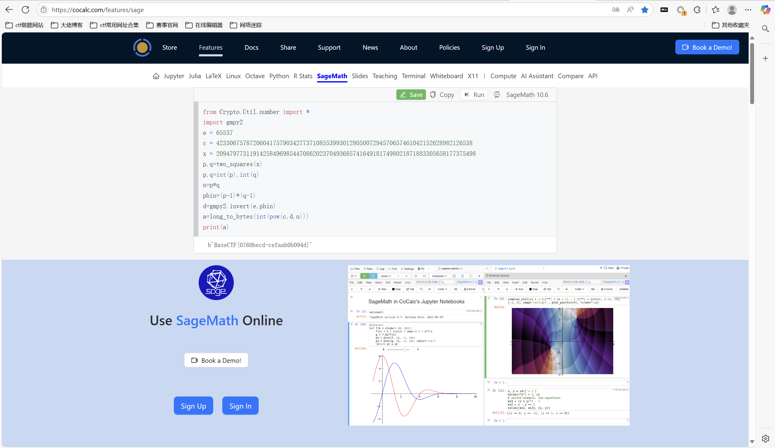Viewport: 775px width, 448px height.
Task: Switch to the Octave feature tab
Action: [255, 76]
